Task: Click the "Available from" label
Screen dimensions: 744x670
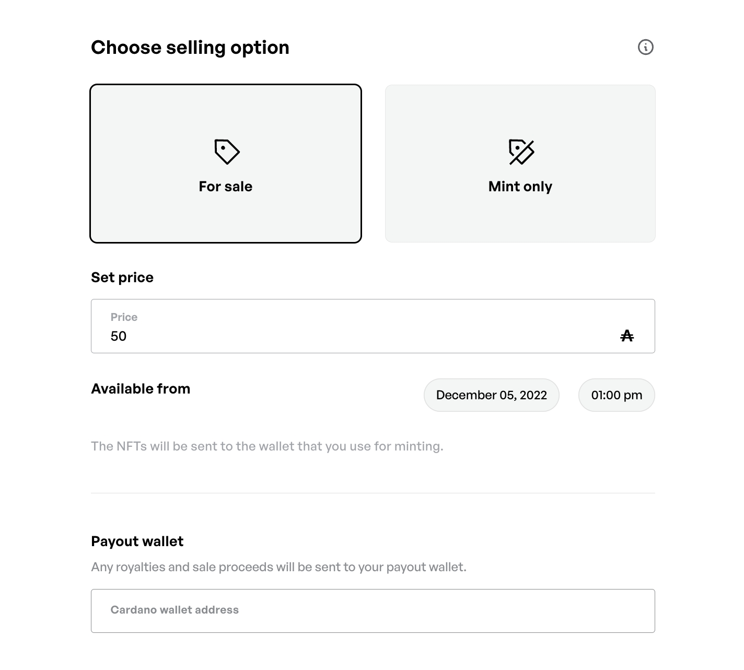Action: tap(141, 389)
